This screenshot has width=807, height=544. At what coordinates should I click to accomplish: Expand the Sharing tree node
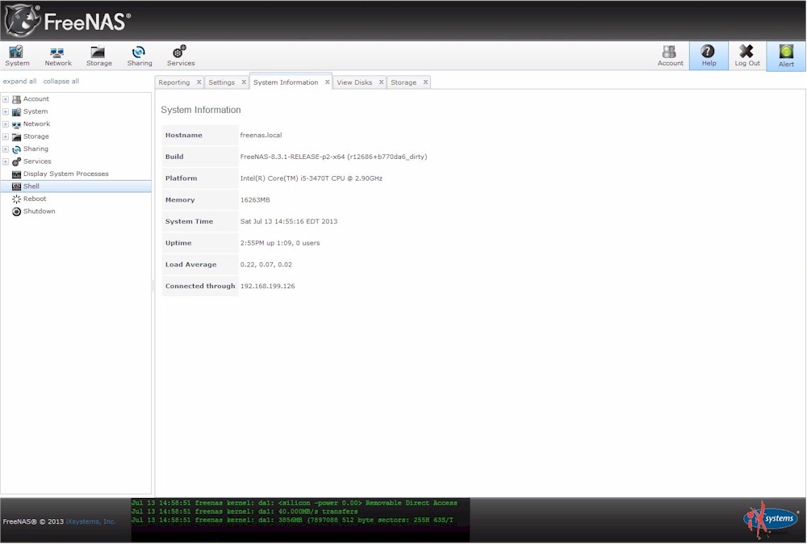(x=6, y=149)
